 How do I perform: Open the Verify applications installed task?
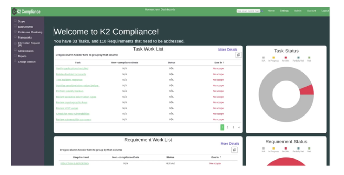72,68
